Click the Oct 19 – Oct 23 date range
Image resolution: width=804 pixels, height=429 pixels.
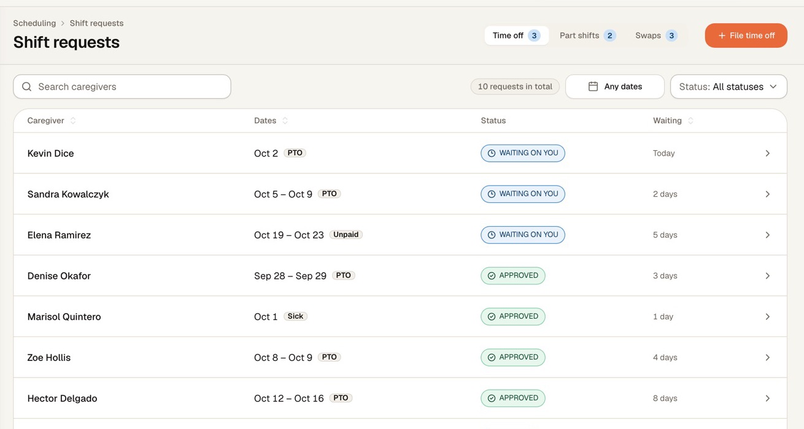pyautogui.click(x=289, y=235)
